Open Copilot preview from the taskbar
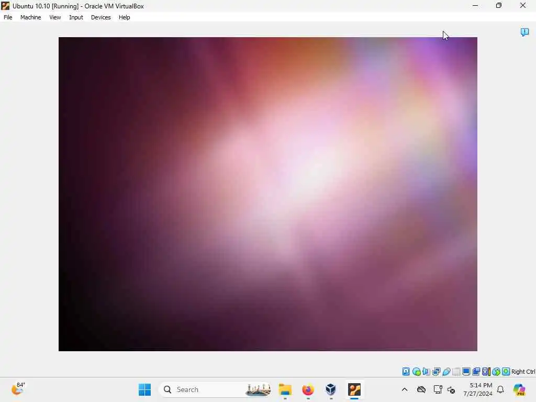Viewport: 536px width, 402px height. [520, 389]
